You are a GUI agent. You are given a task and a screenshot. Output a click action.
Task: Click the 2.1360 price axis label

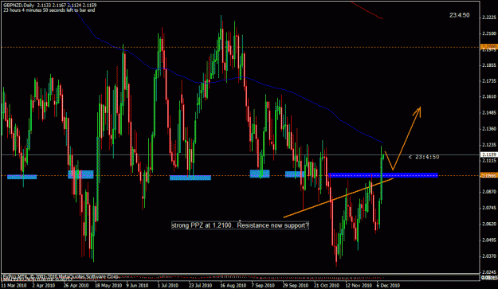click(x=489, y=128)
